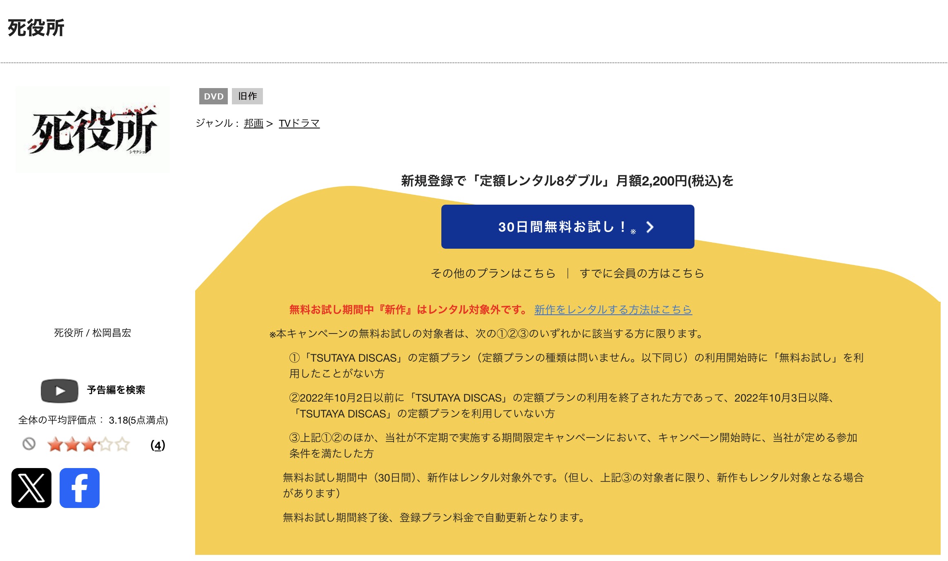Image resolution: width=948 pixels, height=561 pixels.
Task: Rate five stars using the last star
Action: 122,444
